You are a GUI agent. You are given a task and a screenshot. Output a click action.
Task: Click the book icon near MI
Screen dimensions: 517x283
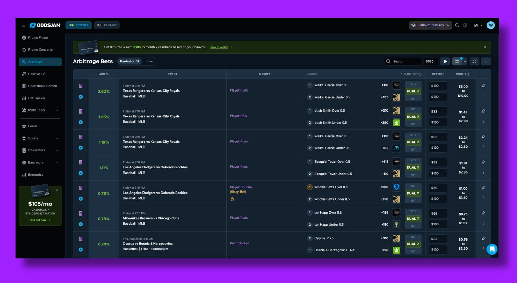tap(465, 25)
